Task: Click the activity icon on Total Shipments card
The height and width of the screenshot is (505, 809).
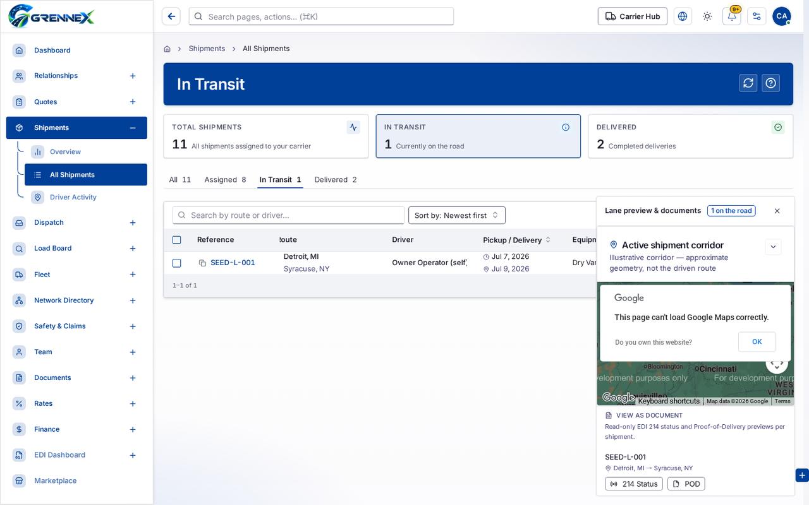Action: click(x=353, y=127)
